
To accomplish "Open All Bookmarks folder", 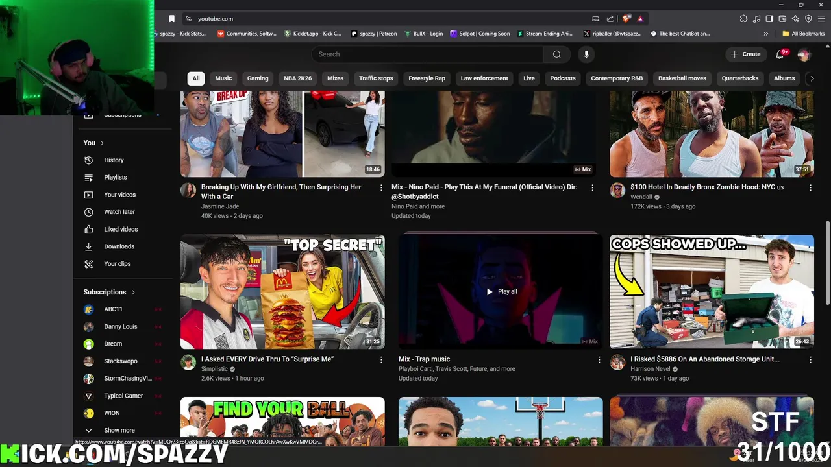I will 803,34.
